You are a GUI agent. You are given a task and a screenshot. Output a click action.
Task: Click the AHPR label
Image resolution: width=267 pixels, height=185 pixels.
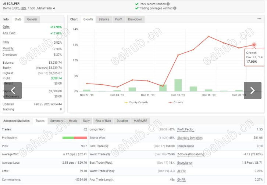pos(181,171)
